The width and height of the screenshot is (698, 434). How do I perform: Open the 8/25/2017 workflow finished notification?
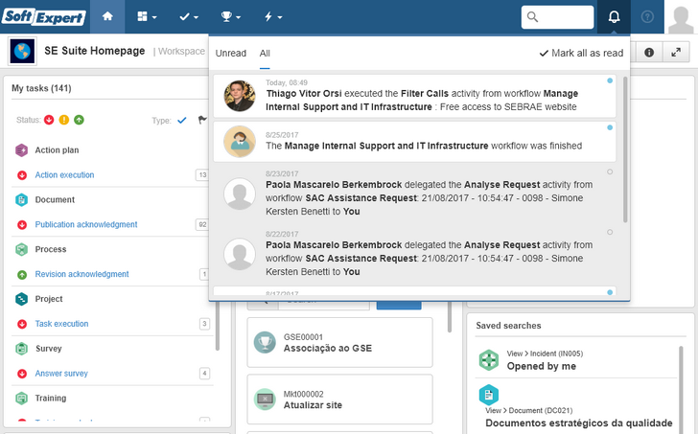[415, 142]
